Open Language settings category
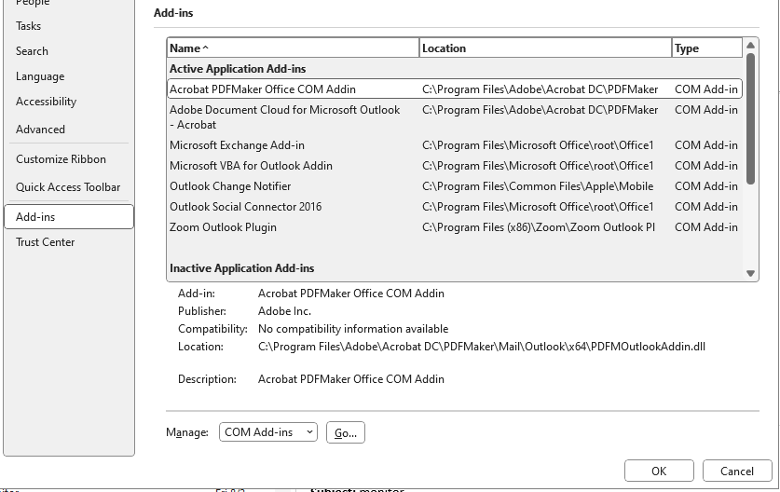Viewport: 780px width, 492px height. point(40,76)
